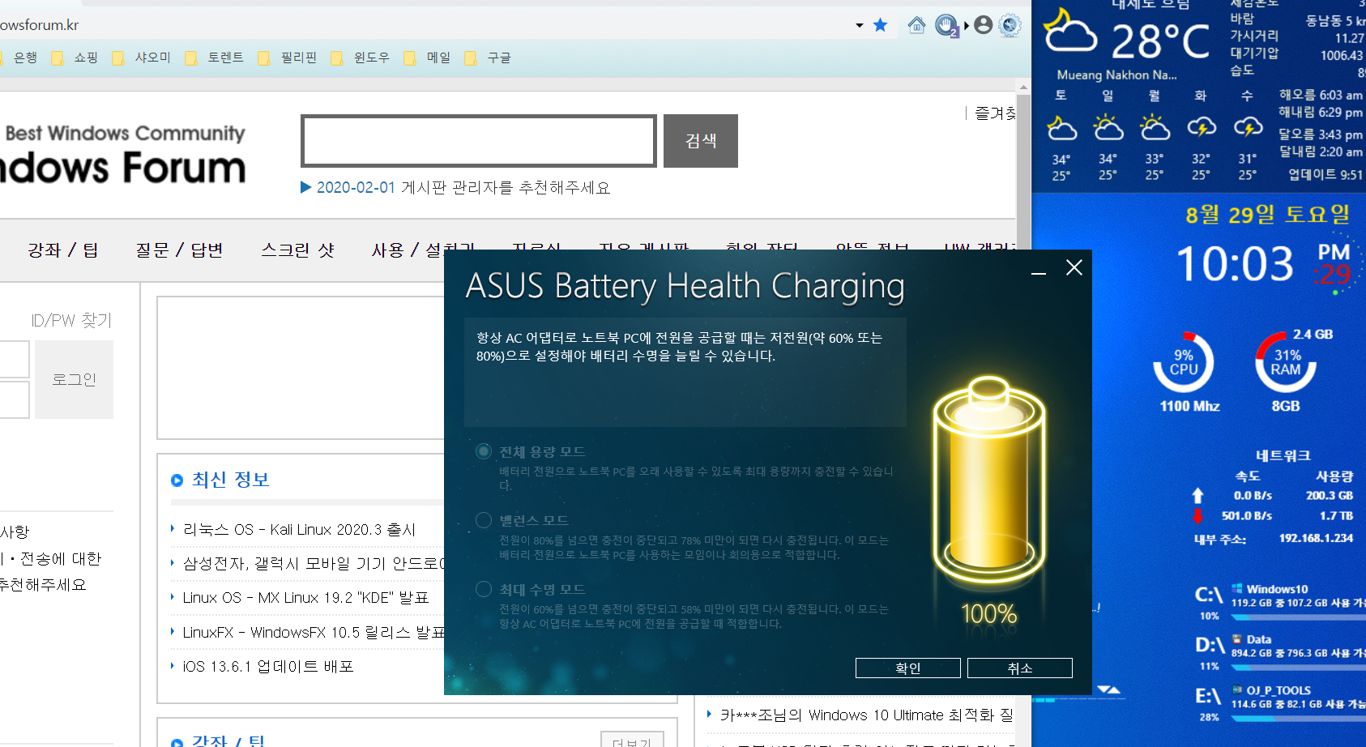
Task: Click the globe extension icon in toolbar
Action: [x=1010, y=25]
